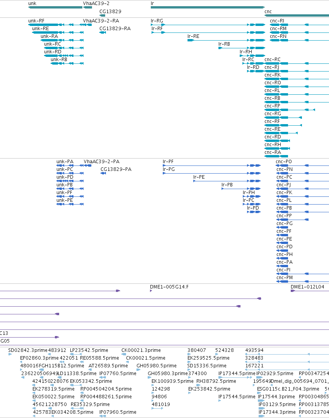Click the DME1-005G14.F clone label
Viewport: 329px width, 418px height.
coord(169,287)
